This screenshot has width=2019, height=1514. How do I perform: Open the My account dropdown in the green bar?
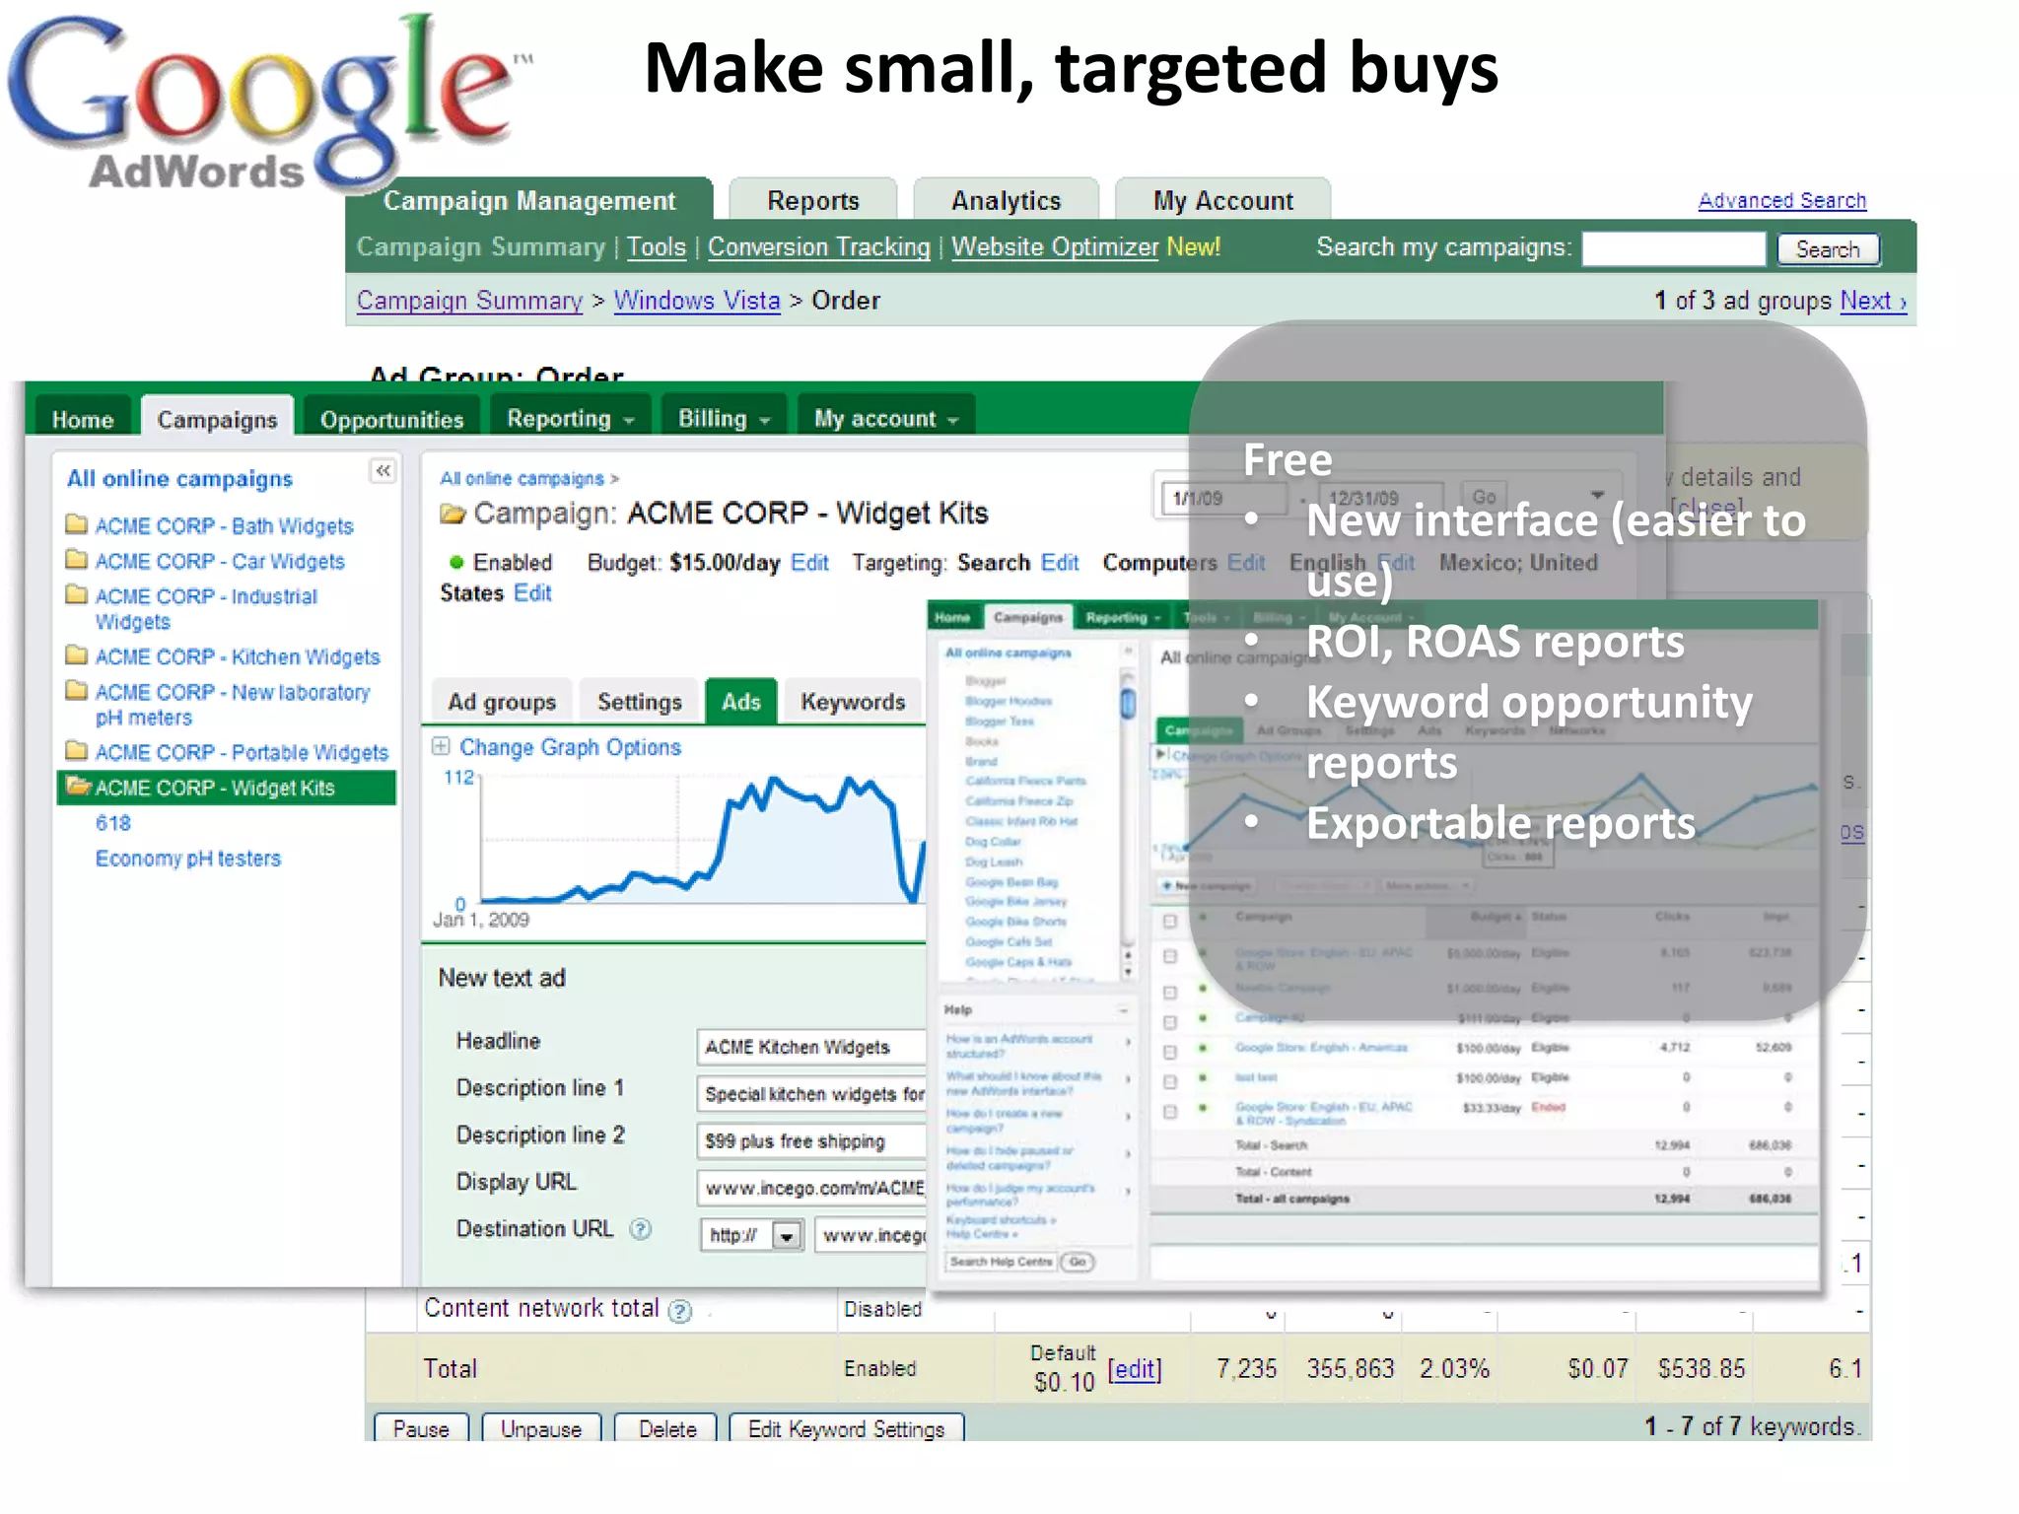(x=885, y=419)
